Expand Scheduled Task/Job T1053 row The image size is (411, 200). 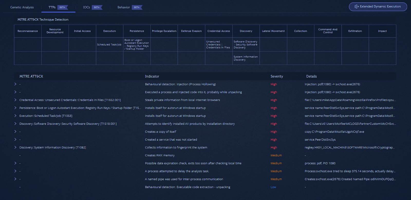coord(15,116)
